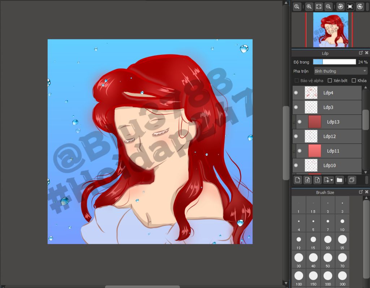Zoom in using the navigator magnifier plus

(x=309, y=6)
